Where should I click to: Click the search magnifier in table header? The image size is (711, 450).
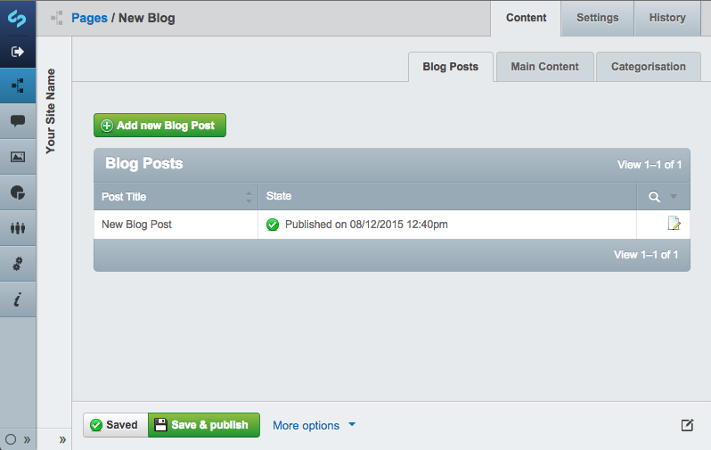[654, 196]
